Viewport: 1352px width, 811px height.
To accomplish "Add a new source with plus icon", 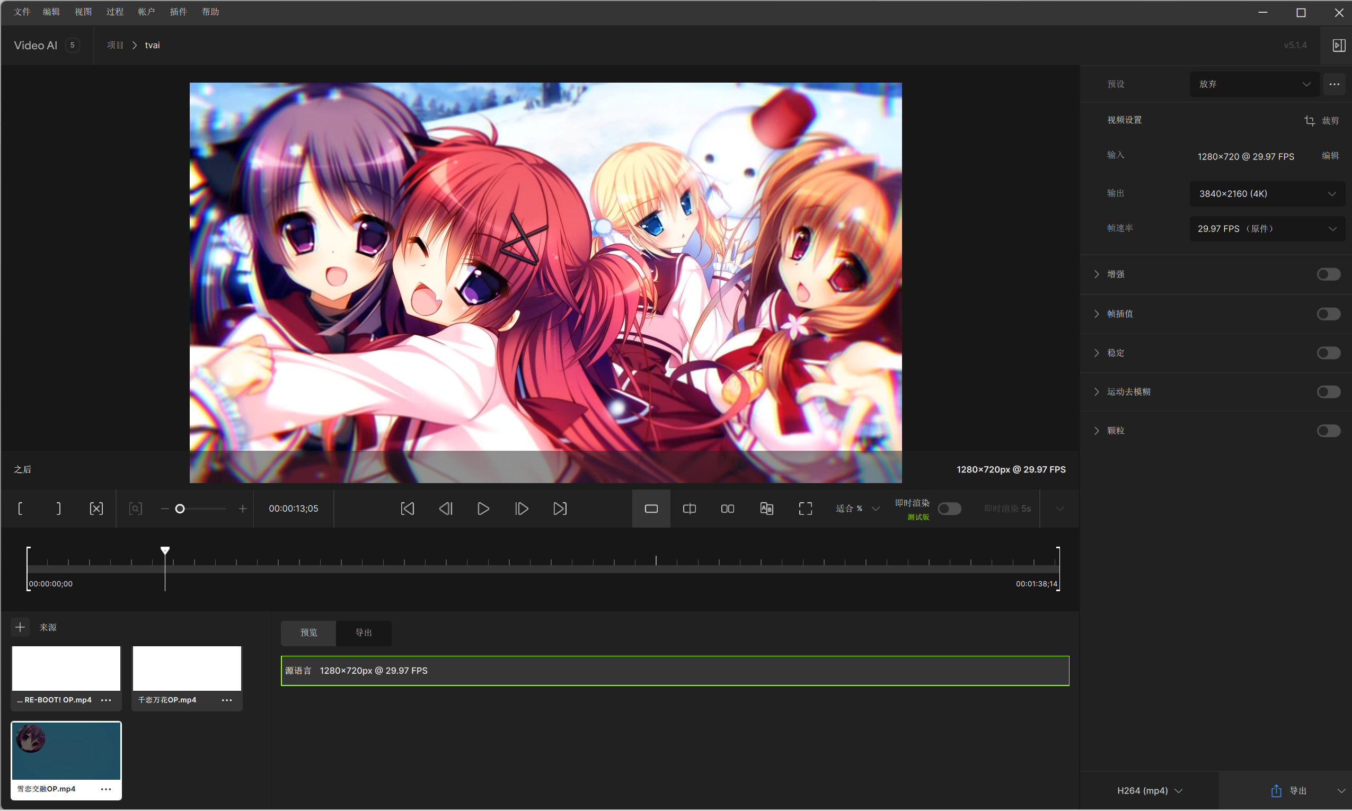I will pyautogui.click(x=20, y=627).
